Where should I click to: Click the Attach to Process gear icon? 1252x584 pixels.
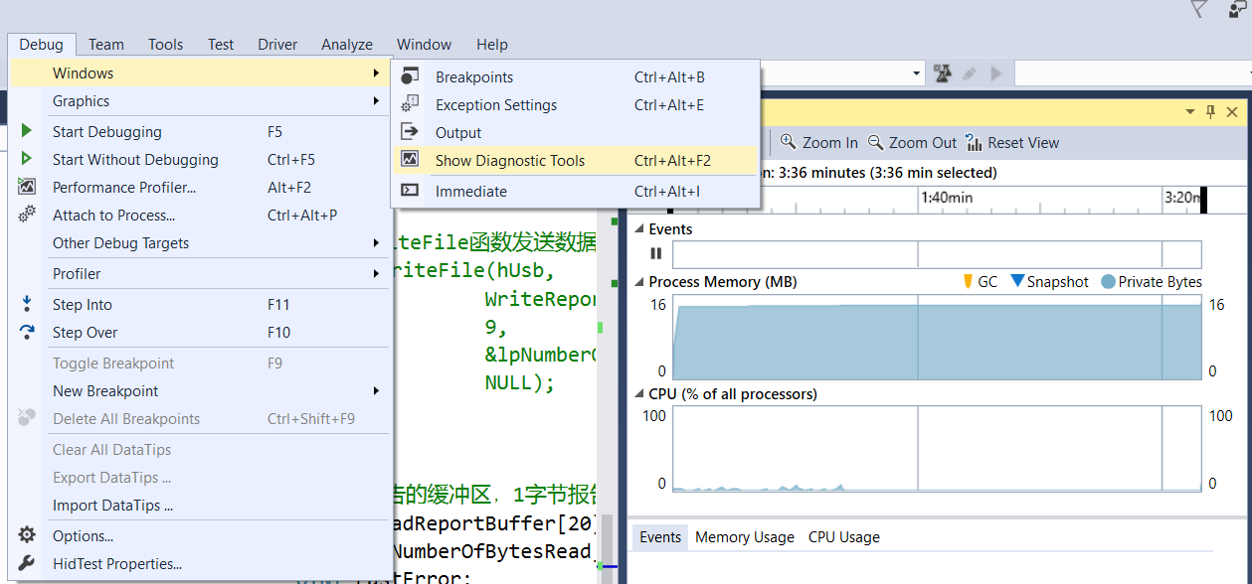27,215
